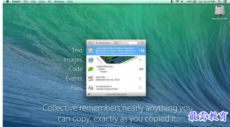Open the Window menu

pyautogui.click(x=59, y=2)
